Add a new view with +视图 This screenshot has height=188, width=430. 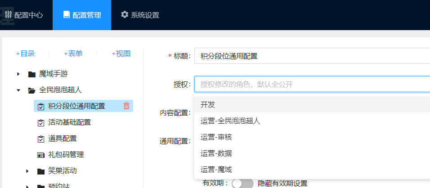[121, 54]
